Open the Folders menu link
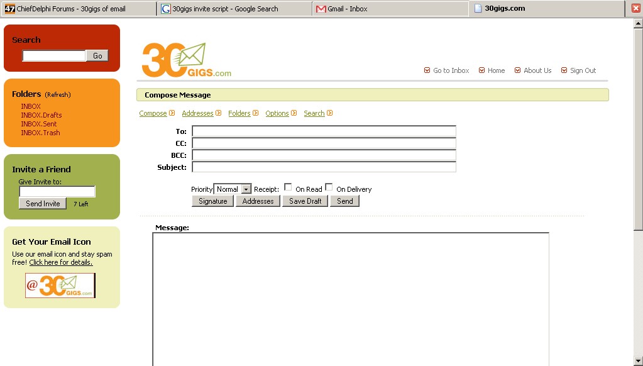Viewport: 643px width, 366px height. (x=239, y=113)
